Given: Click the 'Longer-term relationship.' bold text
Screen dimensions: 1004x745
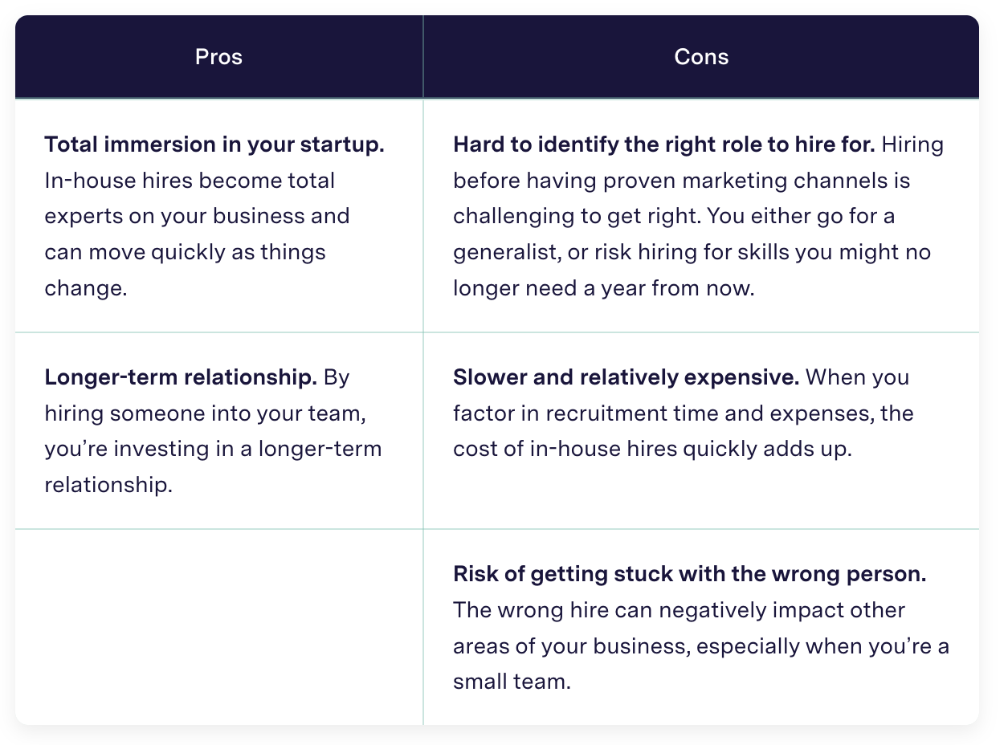Looking at the screenshot, I should [x=181, y=377].
